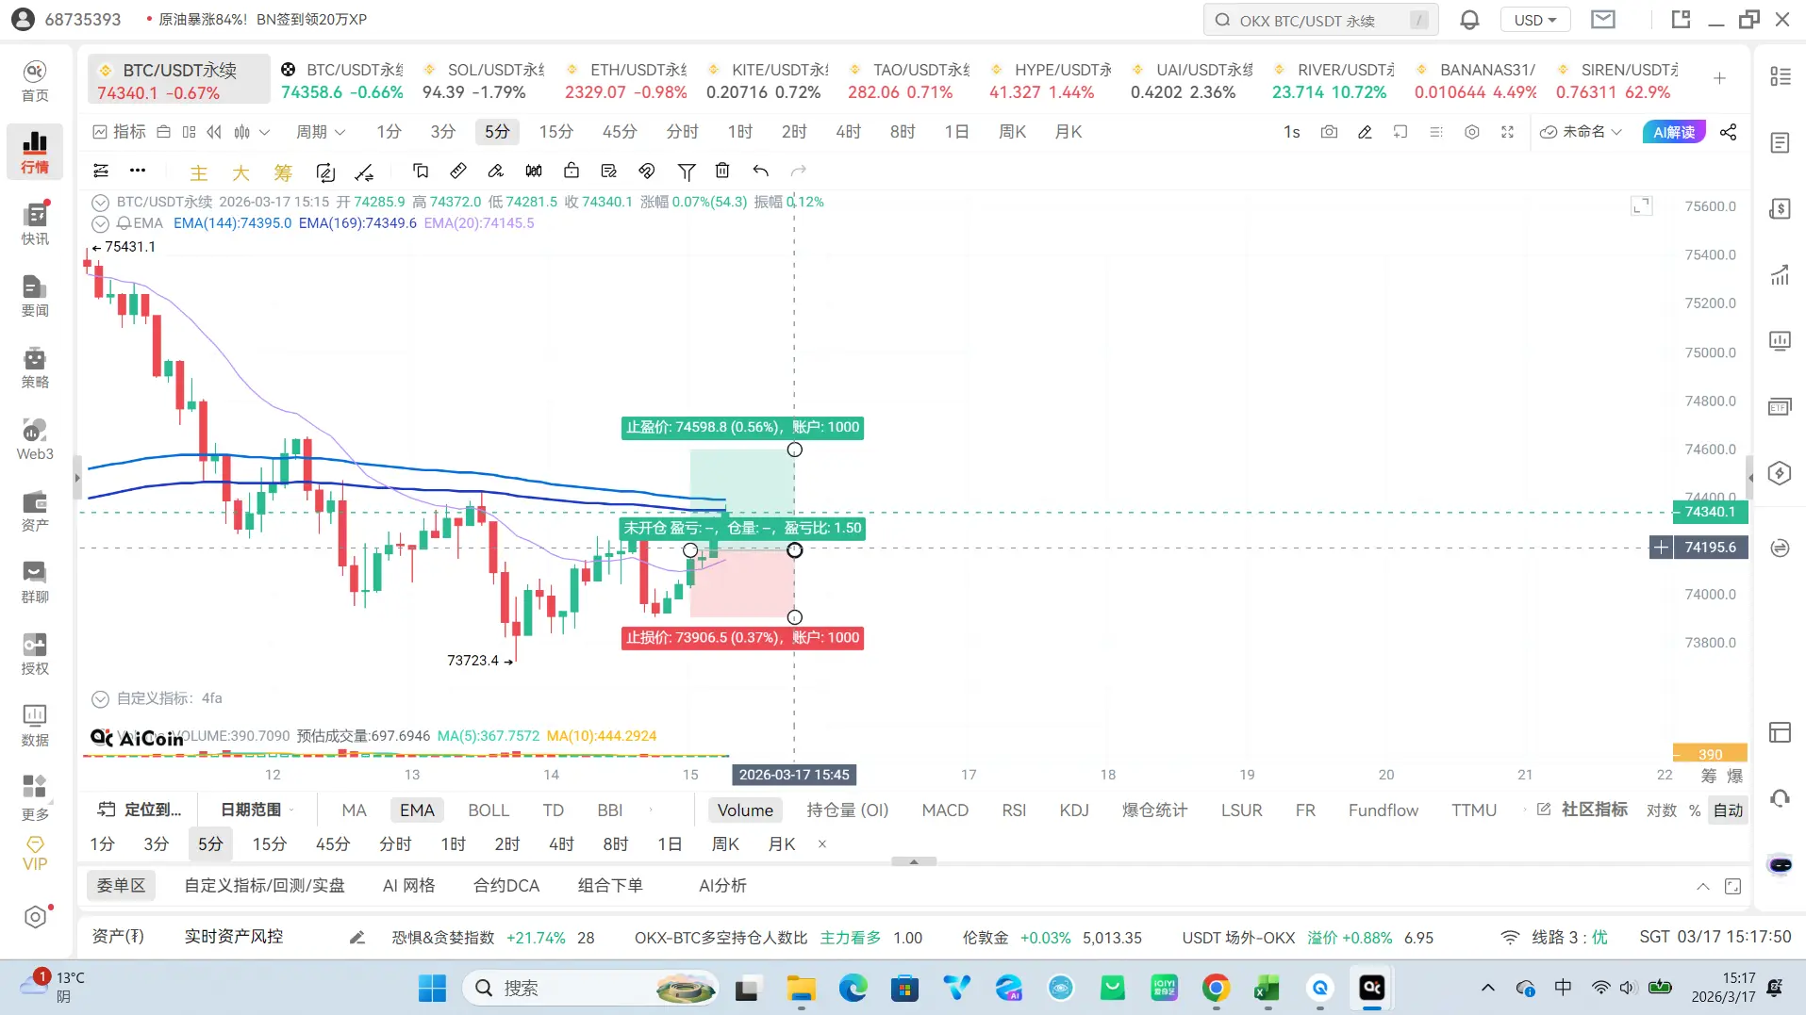The height and width of the screenshot is (1015, 1806).
Task: Open the 群聊 group chat icon
Action: click(35, 581)
